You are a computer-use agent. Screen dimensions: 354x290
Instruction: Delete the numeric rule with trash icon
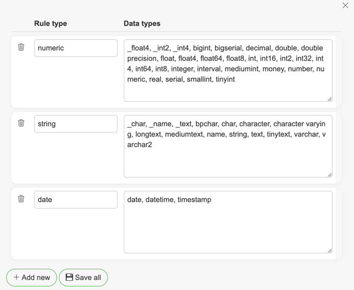(21, 47)
